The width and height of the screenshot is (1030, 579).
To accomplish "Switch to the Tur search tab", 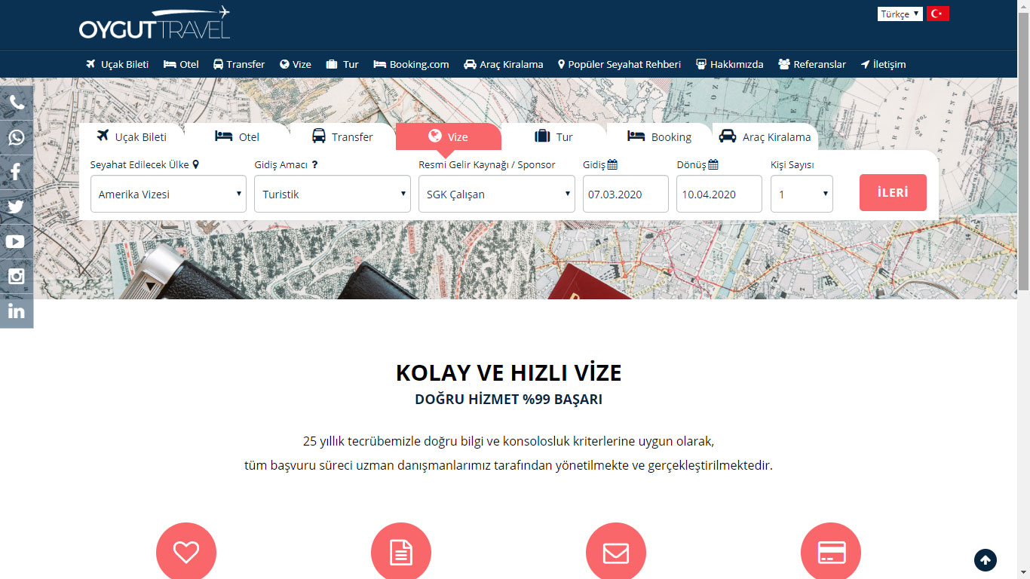I will point(554,136).
